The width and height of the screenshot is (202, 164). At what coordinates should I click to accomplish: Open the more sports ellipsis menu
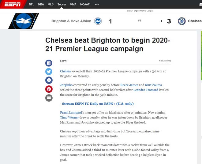97,5
